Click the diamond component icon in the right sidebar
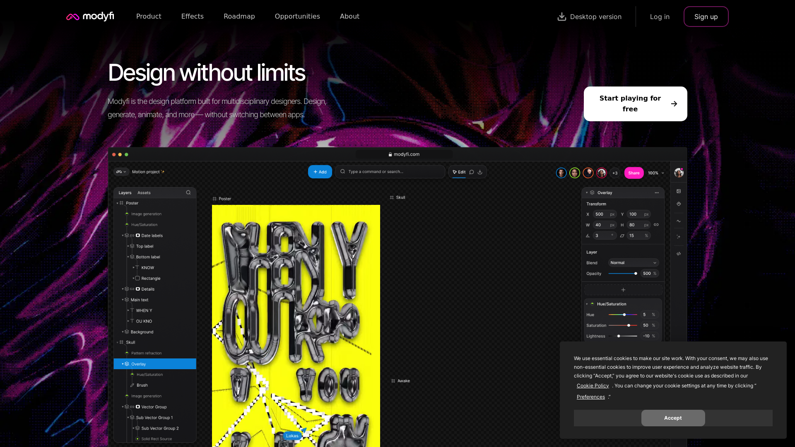The height and width of the screenshot is (447, 795). pos(679,204)
